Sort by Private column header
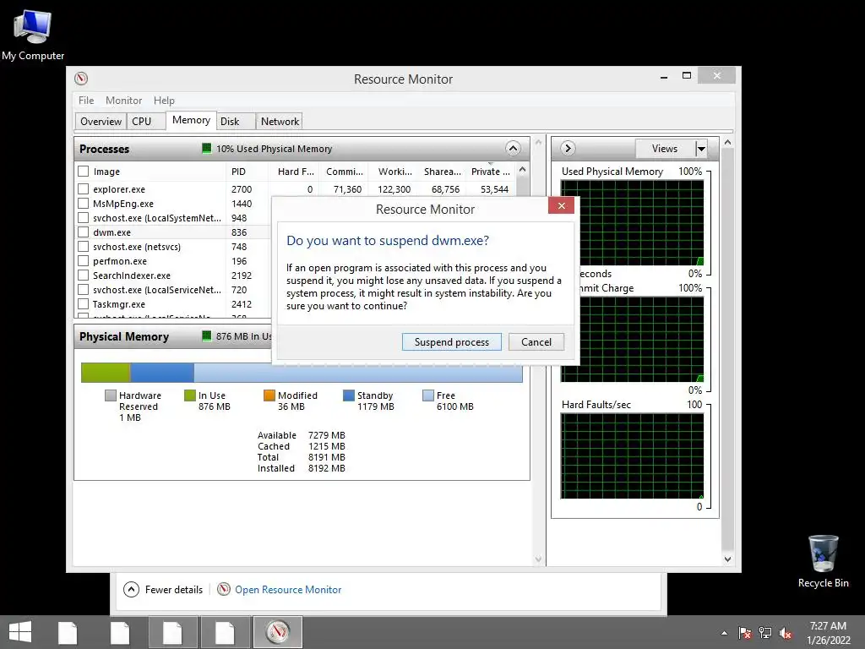 click(491, 172)
